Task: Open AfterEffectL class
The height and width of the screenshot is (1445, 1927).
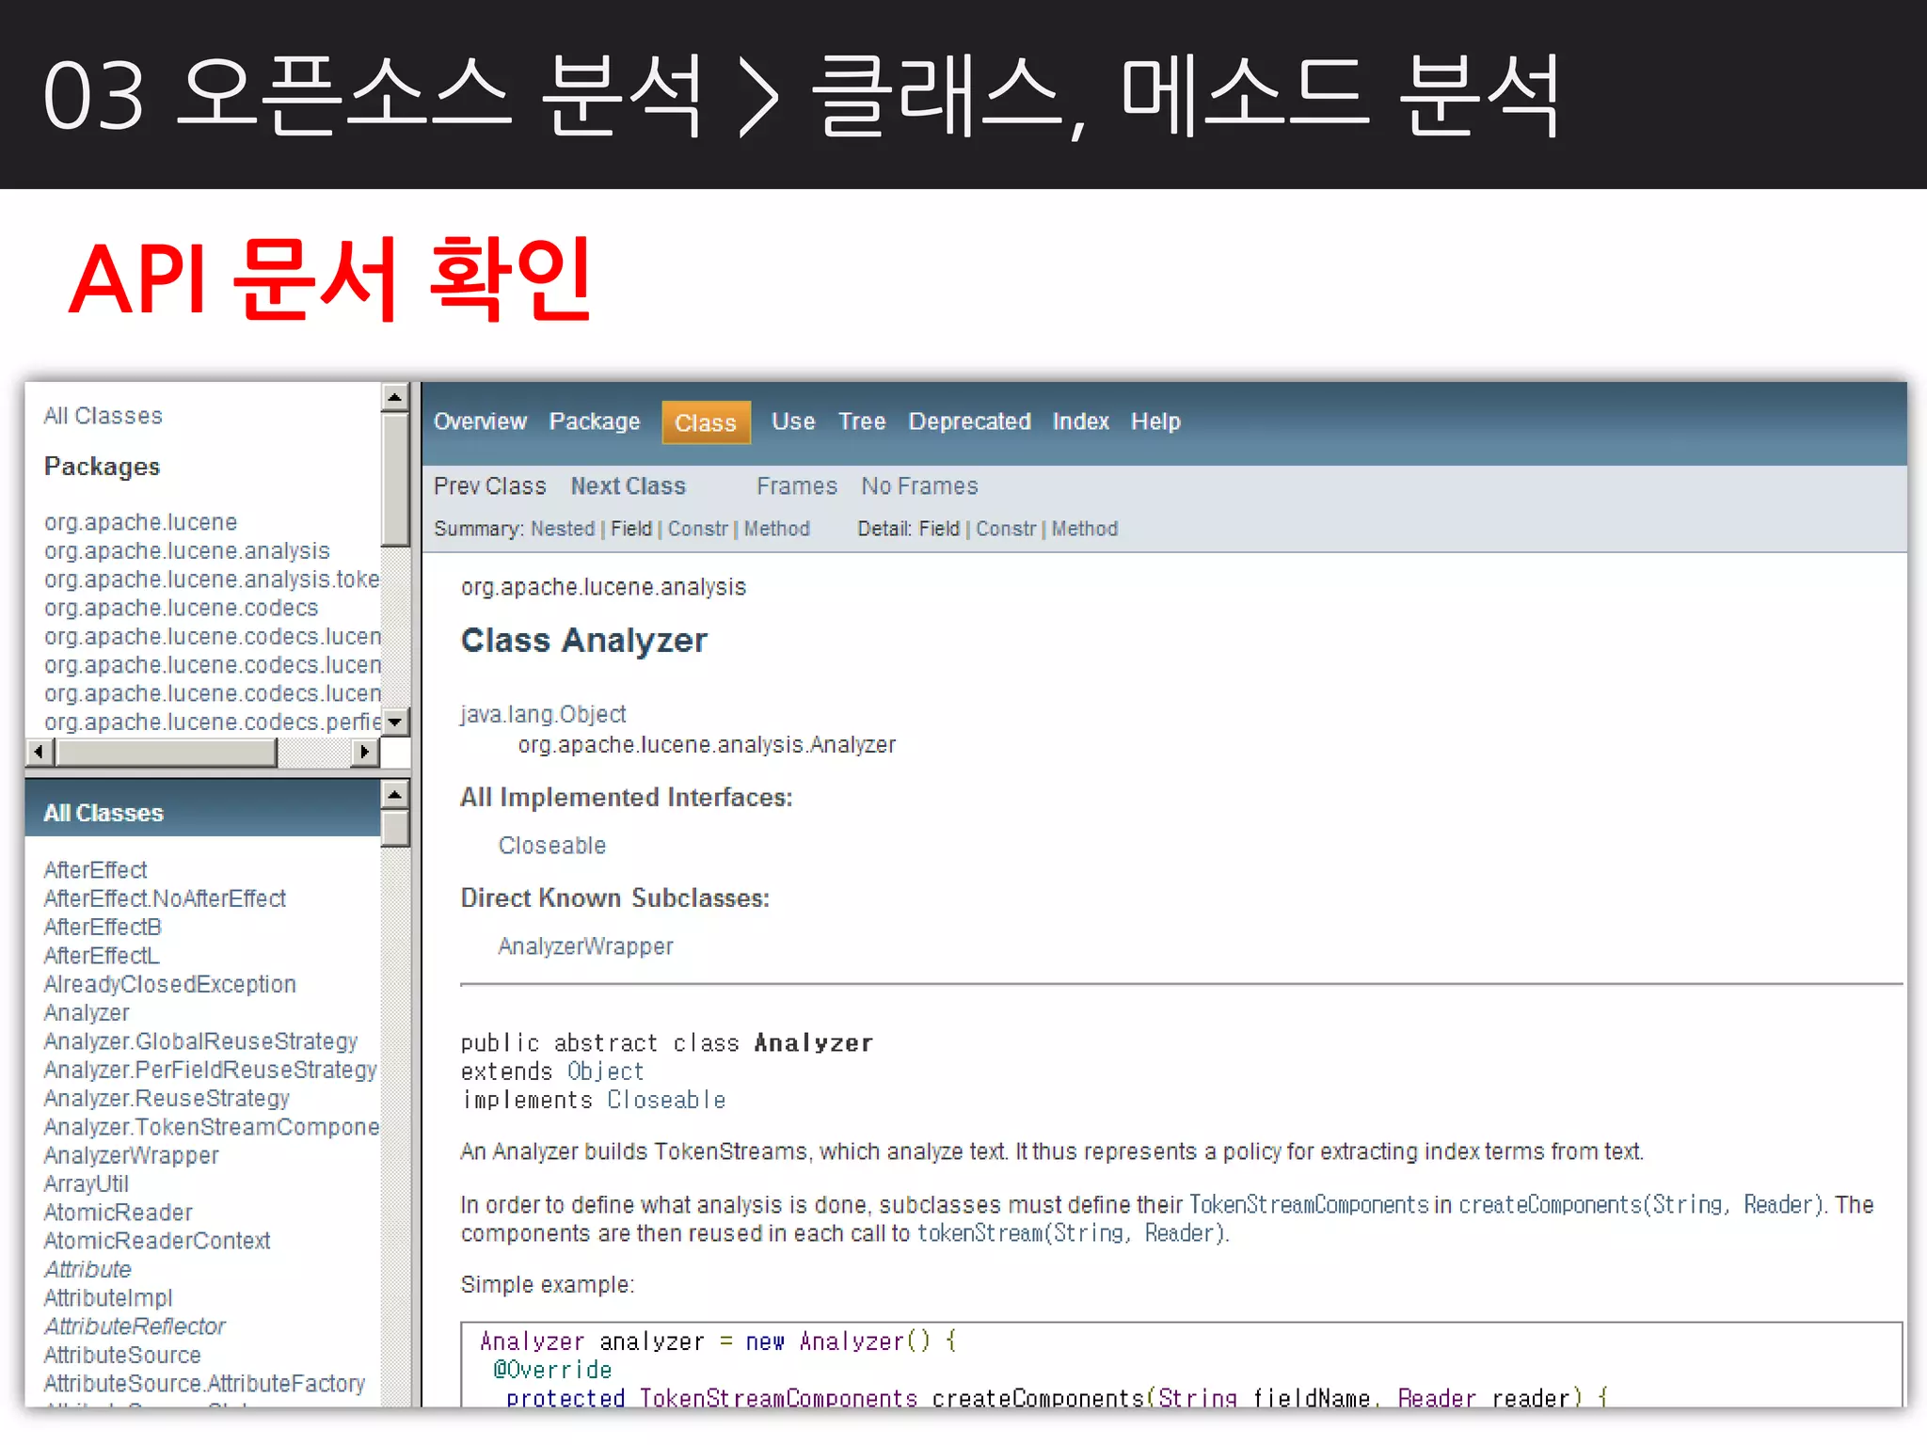Action: click(102, 956)
